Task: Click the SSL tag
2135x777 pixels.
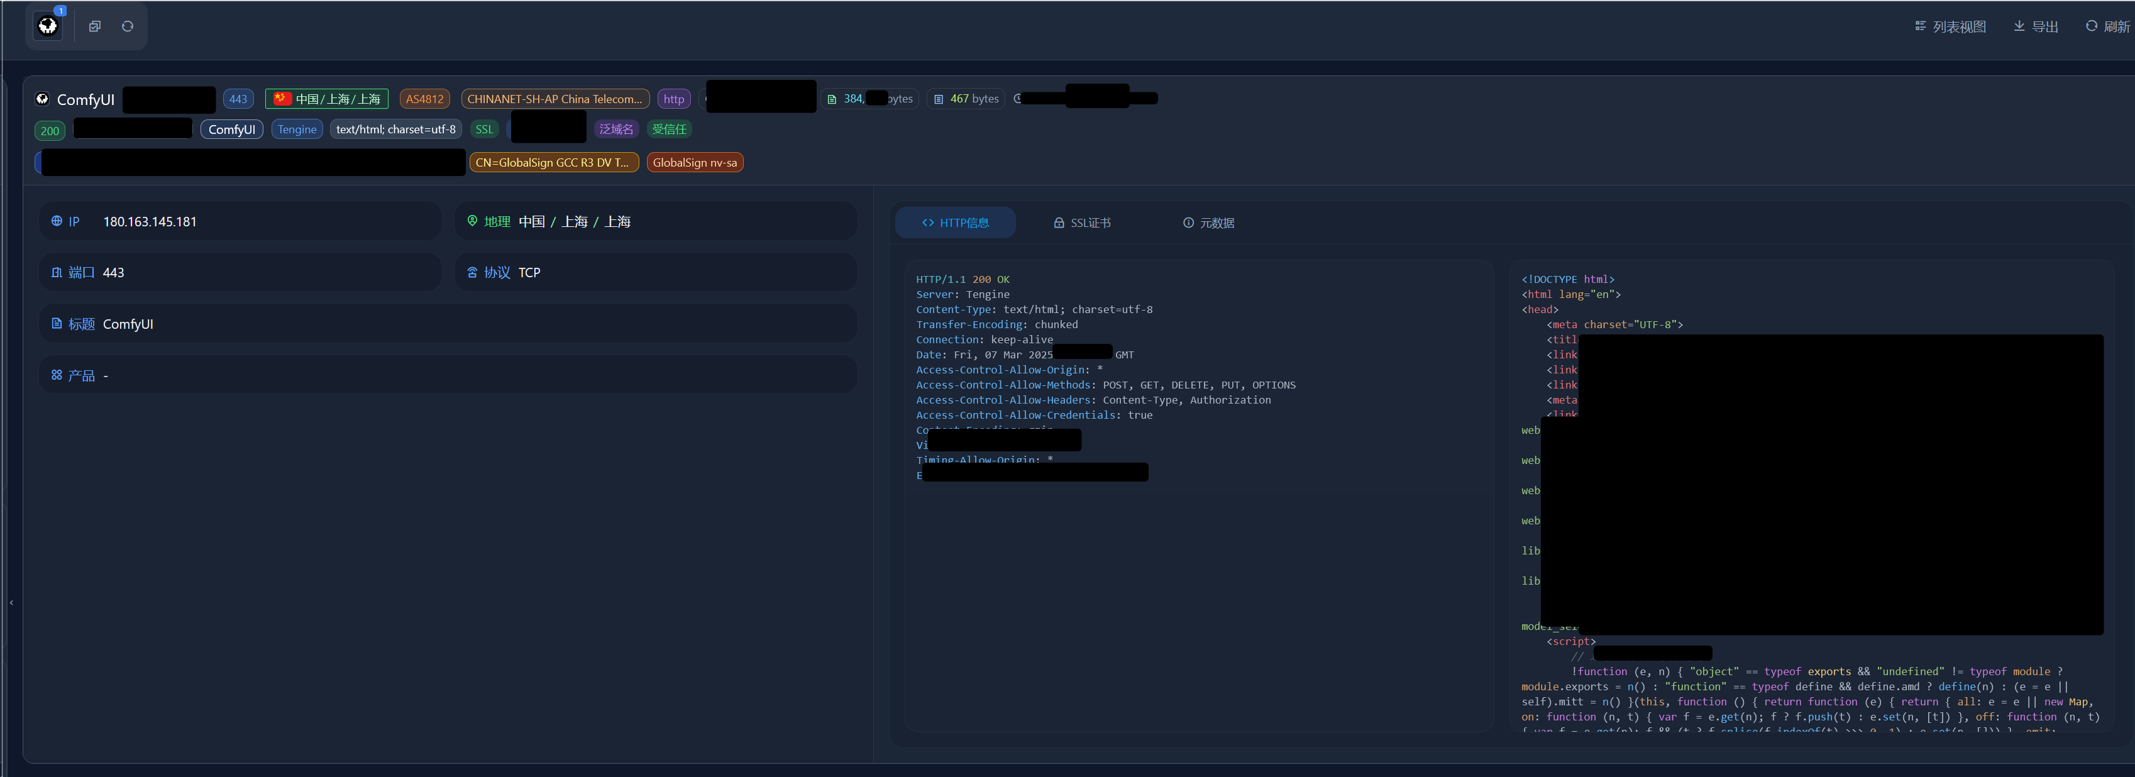Action: [484, 130]
